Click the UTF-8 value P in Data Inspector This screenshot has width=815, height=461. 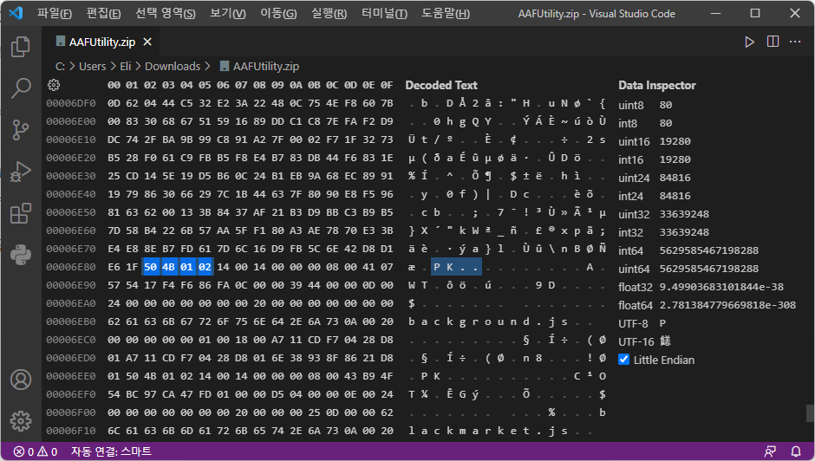[x=662, y=323]
